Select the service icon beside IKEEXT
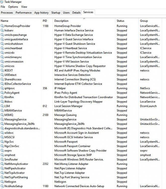The image size is (166, 189). tap(2, 70)
